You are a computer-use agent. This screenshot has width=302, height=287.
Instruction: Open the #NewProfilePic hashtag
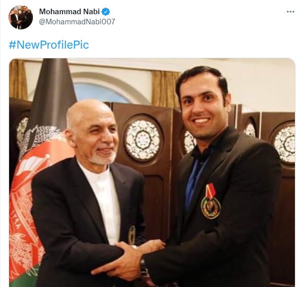coord(49,45)
